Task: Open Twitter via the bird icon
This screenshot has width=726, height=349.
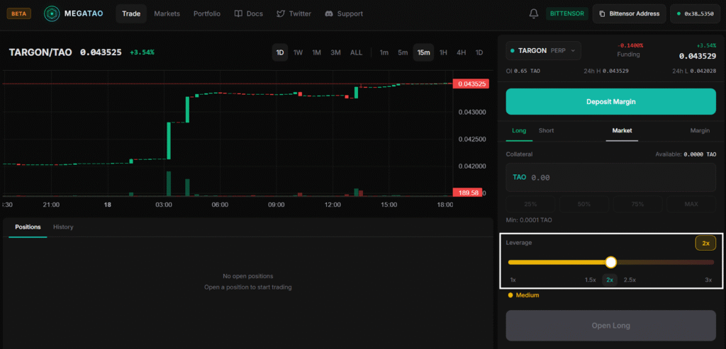Action: (281, 13)
